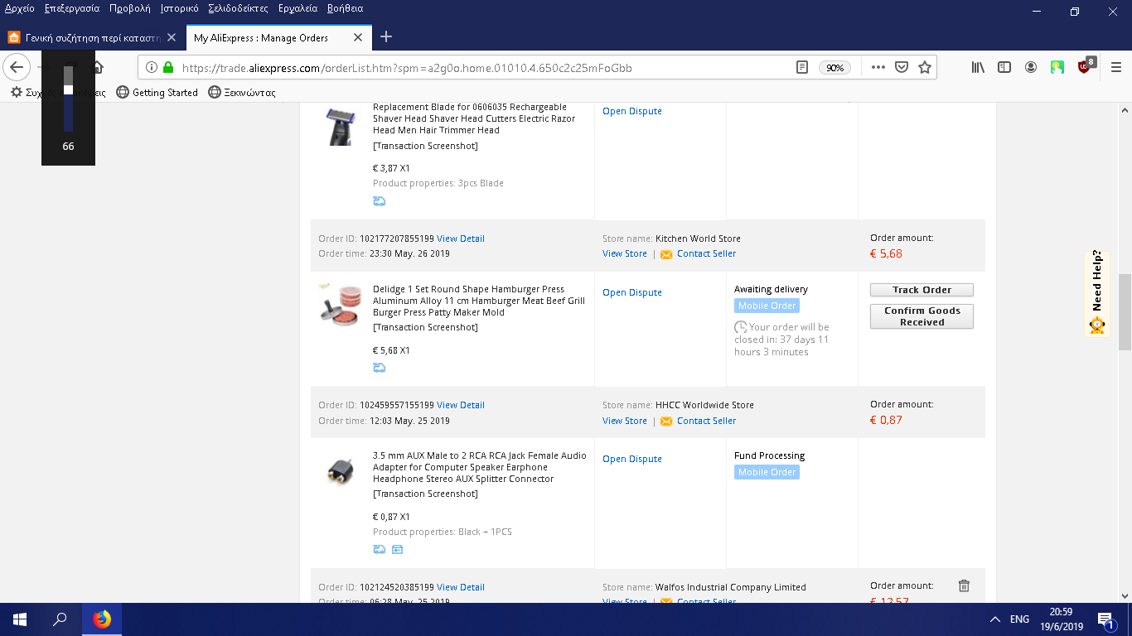The height and width of the screenshot is (636, 1132).
Task: Click the Pocket save icon in address bar
Action: (x=902, y=68)
